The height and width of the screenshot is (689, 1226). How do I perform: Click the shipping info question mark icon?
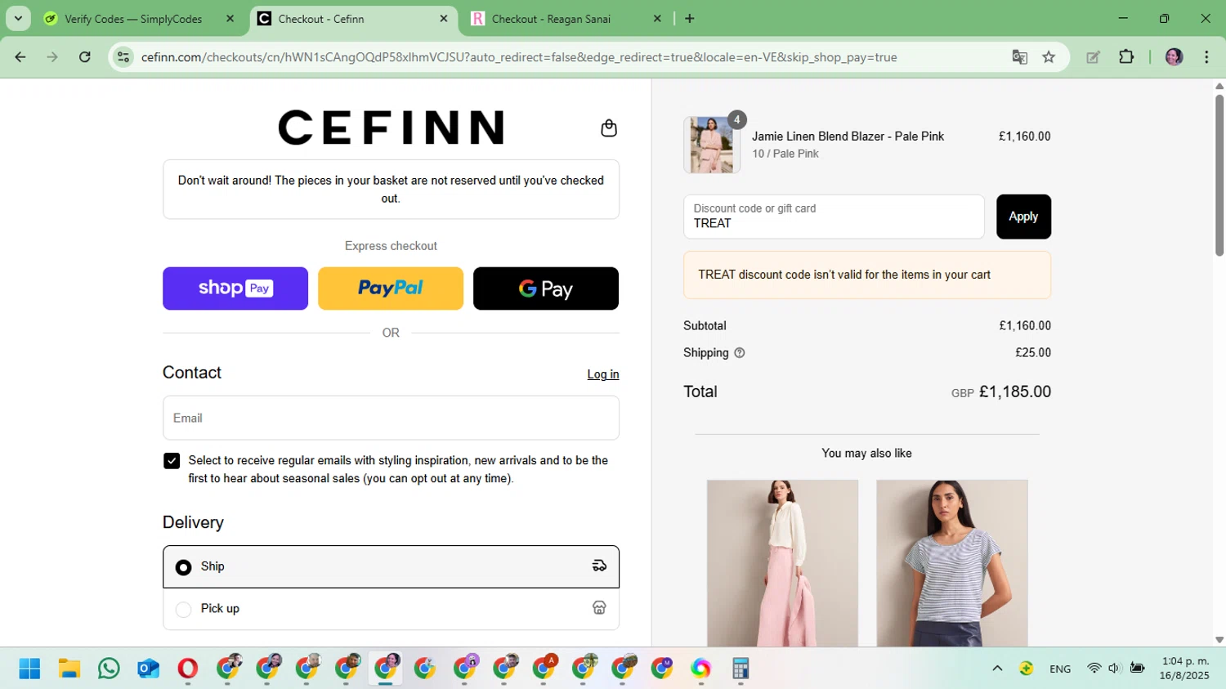[x=740, y=353]
